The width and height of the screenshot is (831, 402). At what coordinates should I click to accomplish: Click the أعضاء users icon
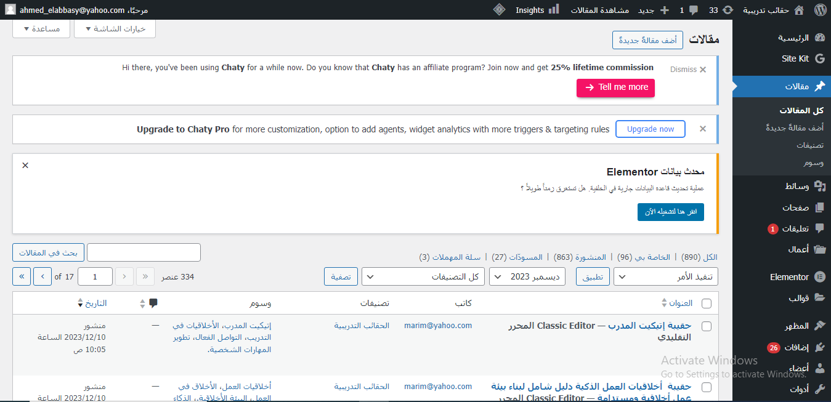click(819, 368)
